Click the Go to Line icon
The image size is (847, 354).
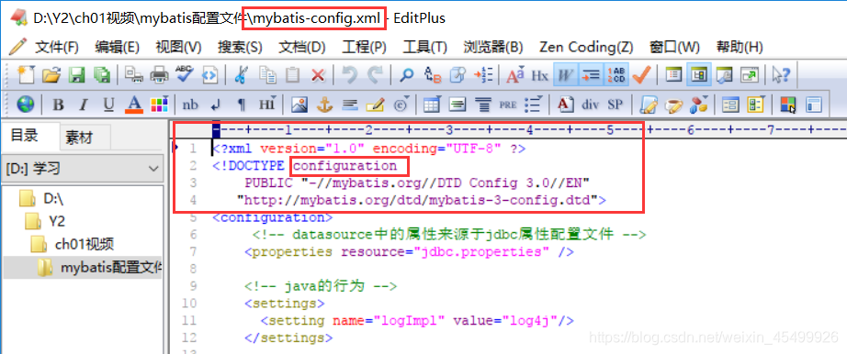[483, 75]
